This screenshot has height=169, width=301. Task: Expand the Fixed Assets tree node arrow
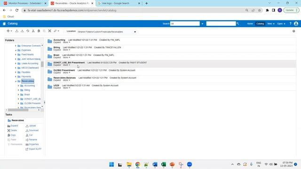16,54
